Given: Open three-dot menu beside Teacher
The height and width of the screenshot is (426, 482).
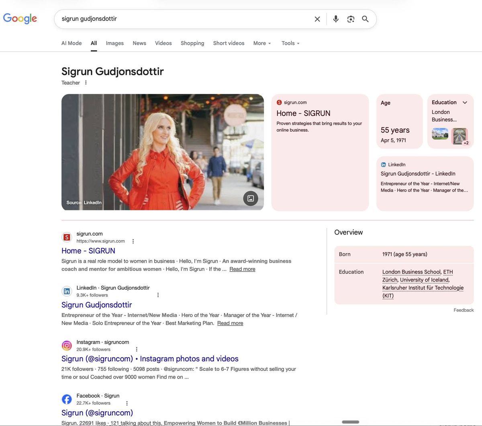Looking at the screenshot, I should point(86,82).
